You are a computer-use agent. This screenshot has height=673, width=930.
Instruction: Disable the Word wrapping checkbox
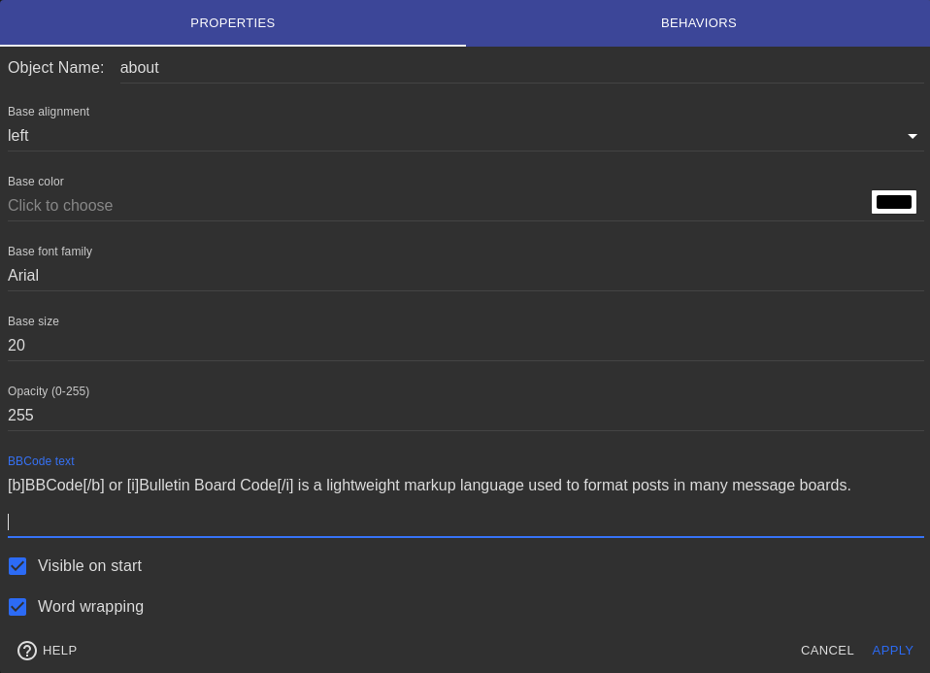pos(17,607)
